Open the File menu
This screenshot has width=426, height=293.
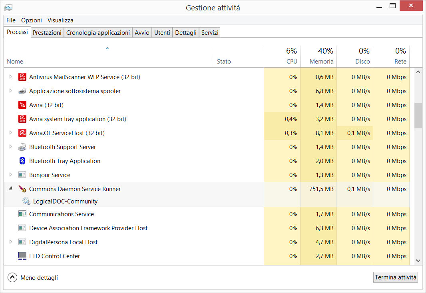[11, 20]
